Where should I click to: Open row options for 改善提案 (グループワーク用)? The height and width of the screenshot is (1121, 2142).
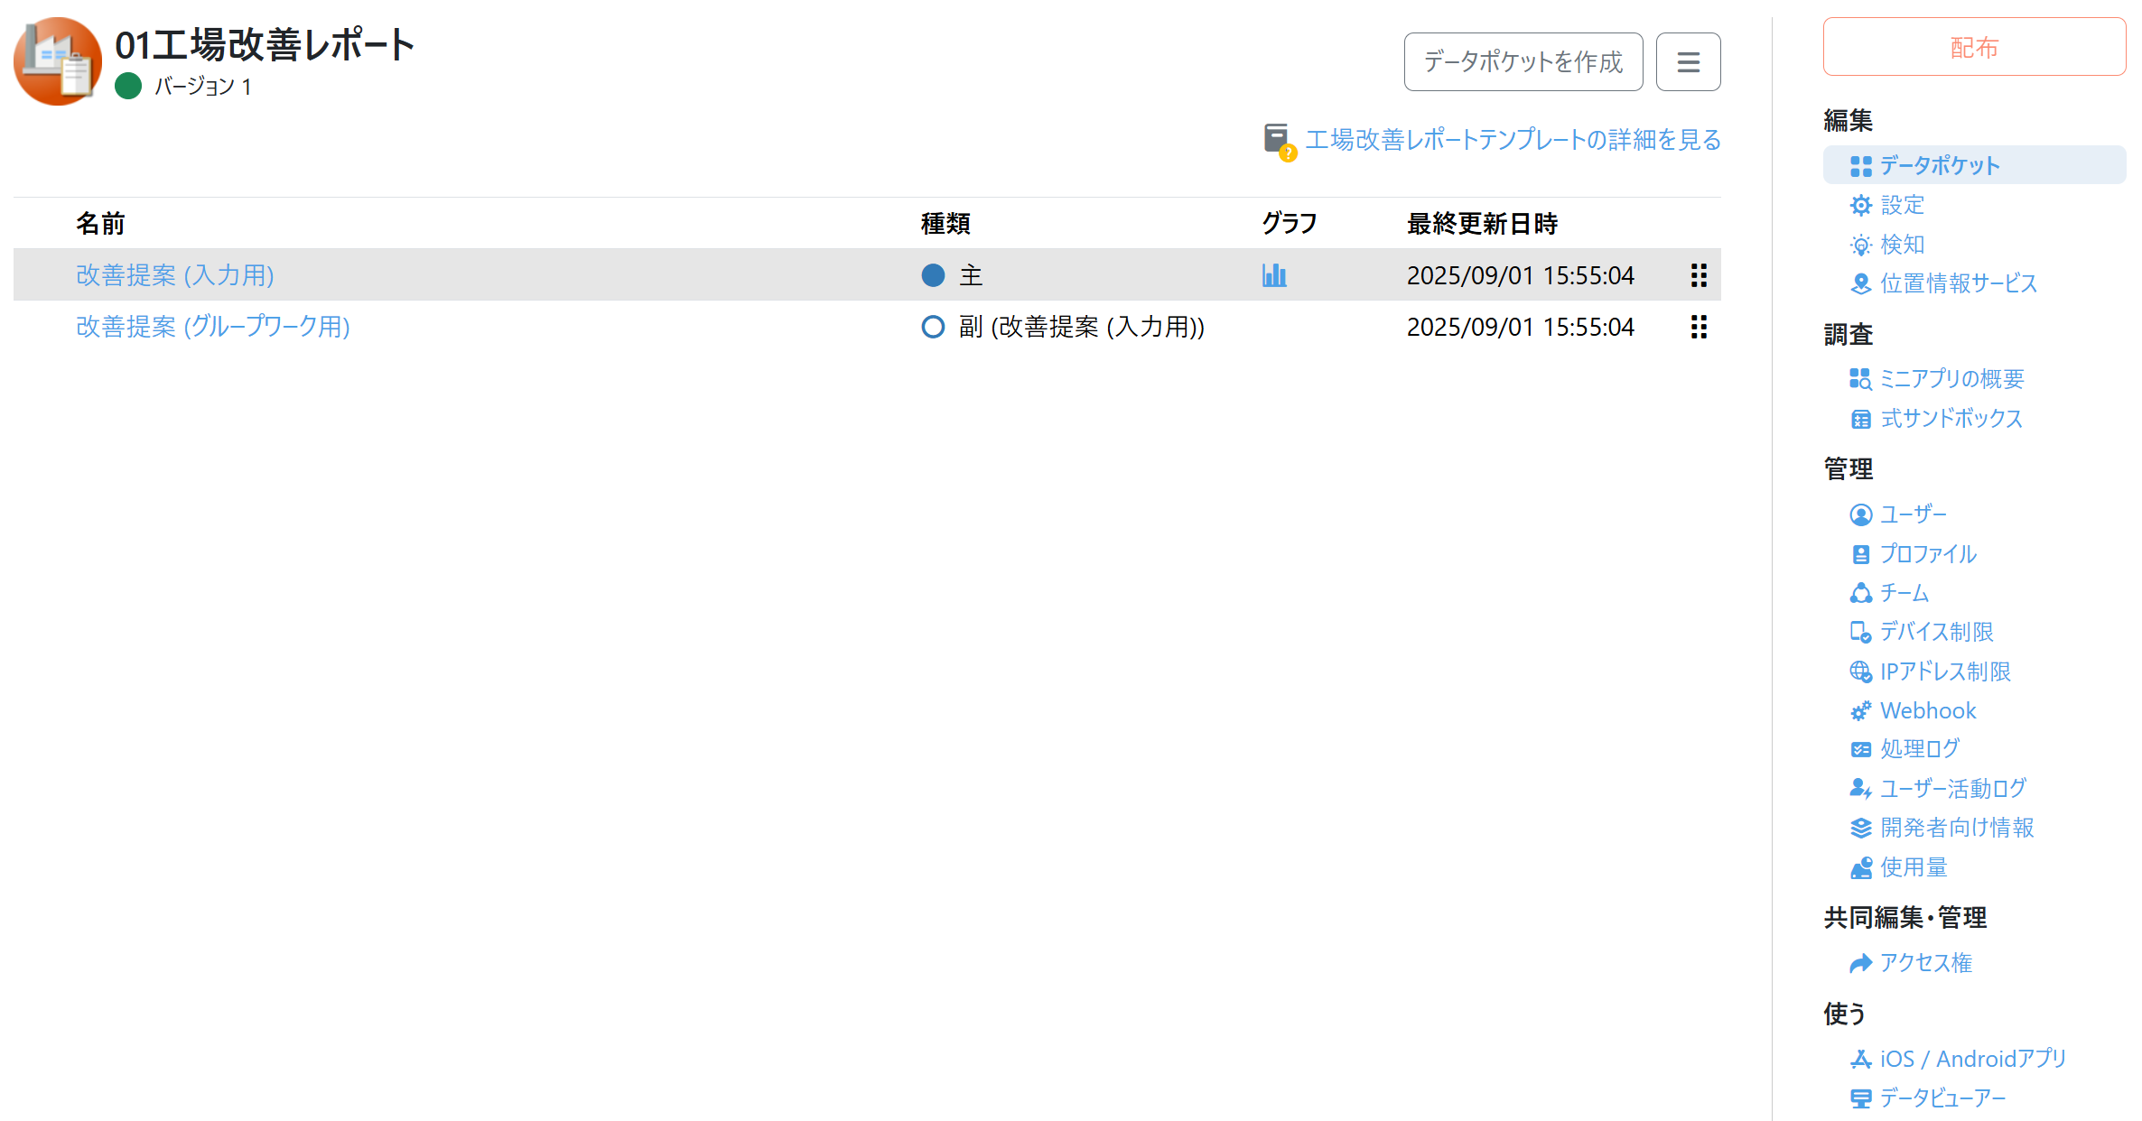[x=1698, y=327]
